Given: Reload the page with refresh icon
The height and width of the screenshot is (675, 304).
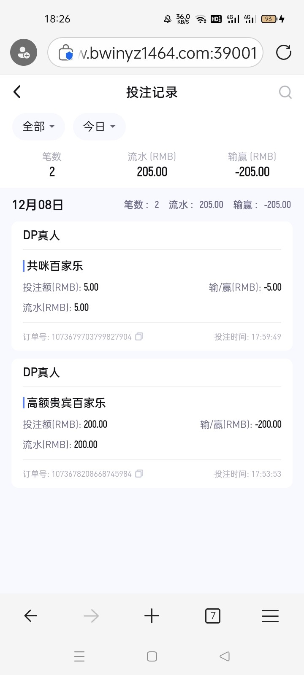Looking at the screenshot, I should (284, 53).
